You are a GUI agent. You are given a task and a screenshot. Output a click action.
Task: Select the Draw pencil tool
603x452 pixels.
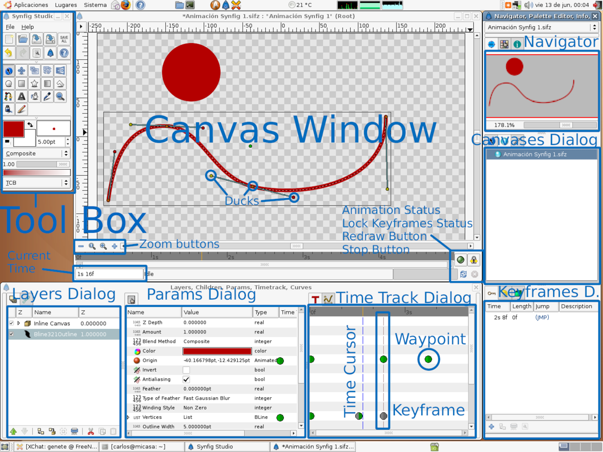[x=22, y=108]
